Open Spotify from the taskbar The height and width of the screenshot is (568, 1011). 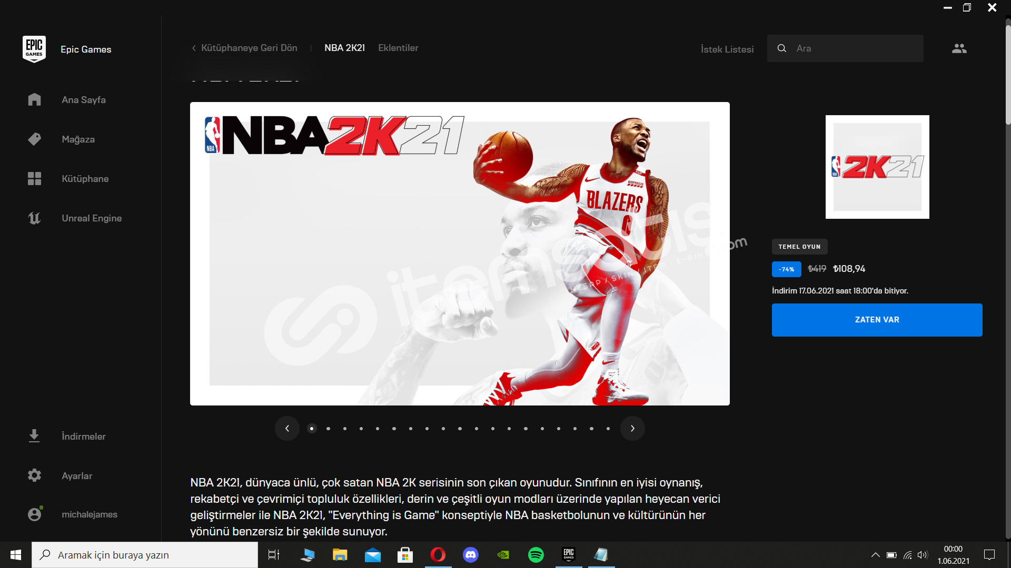coord(536,555)
